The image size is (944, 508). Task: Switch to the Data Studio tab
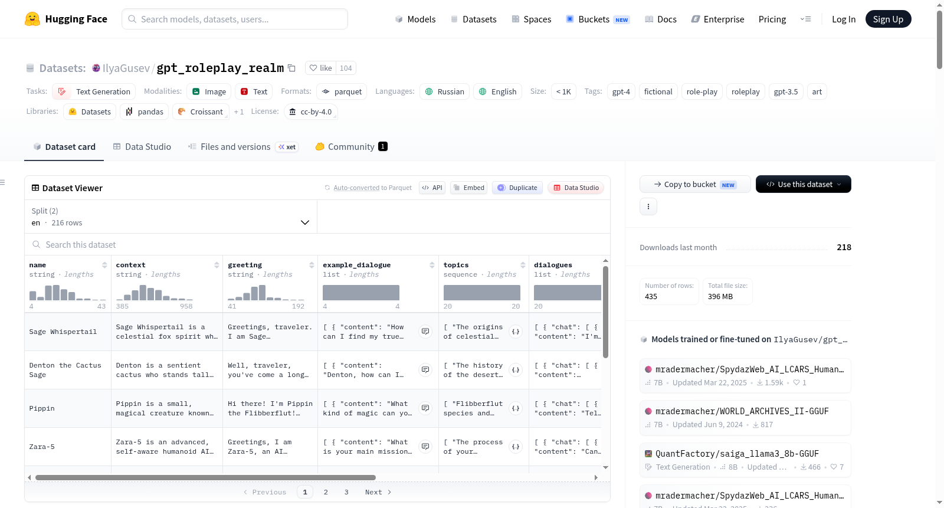click(142, 146)
